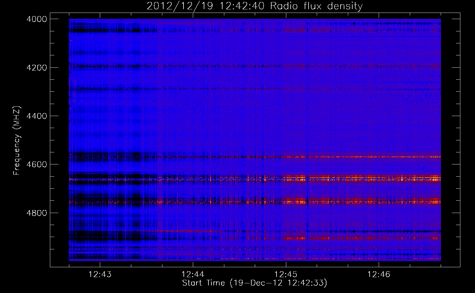
Task: Click the 12:43 time tick label
Action: 100,274
